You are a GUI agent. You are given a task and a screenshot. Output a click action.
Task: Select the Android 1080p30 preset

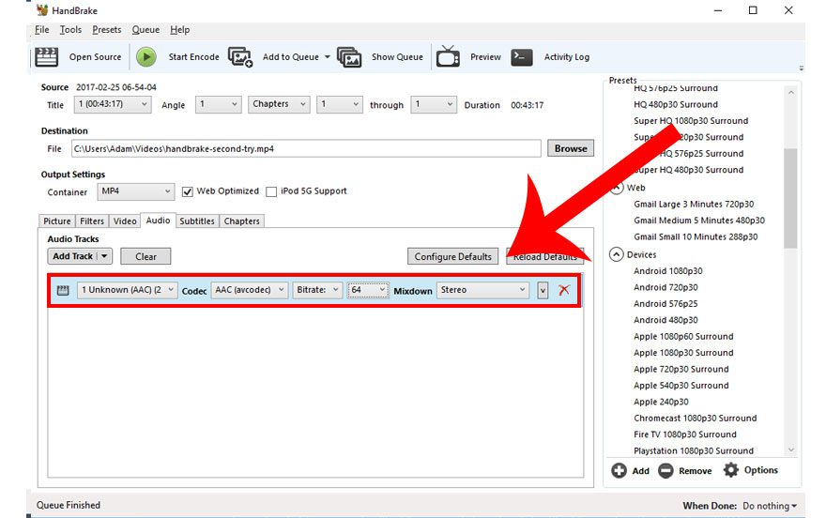pyautogui.click(x=668, y=271)
